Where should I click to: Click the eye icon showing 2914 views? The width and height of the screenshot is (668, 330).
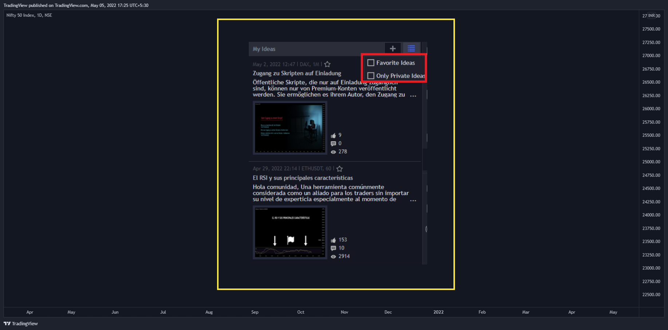333,257
